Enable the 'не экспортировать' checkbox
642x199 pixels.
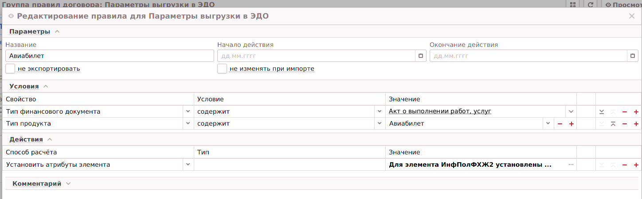click(x=11, y=69)
